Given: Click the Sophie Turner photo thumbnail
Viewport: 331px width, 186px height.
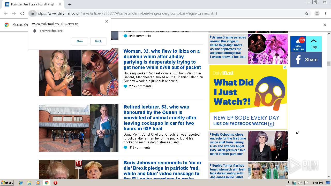Looking at the screenshot, I should (268, 171).
